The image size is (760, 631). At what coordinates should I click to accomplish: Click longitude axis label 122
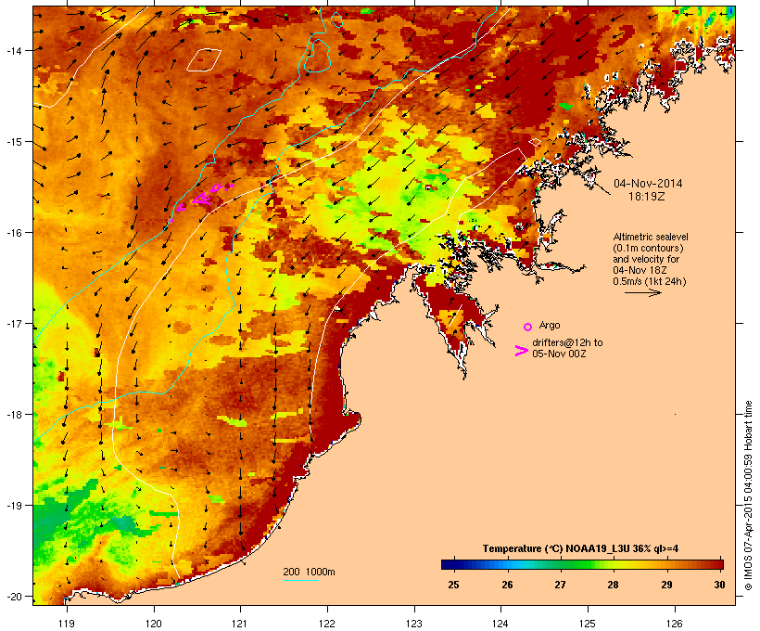[327, 624]
